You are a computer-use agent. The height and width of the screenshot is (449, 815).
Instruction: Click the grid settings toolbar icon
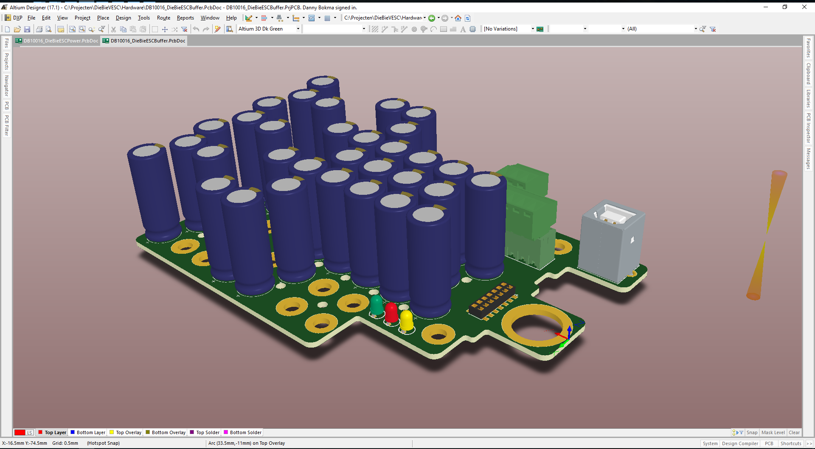click(x=327, y=18)
